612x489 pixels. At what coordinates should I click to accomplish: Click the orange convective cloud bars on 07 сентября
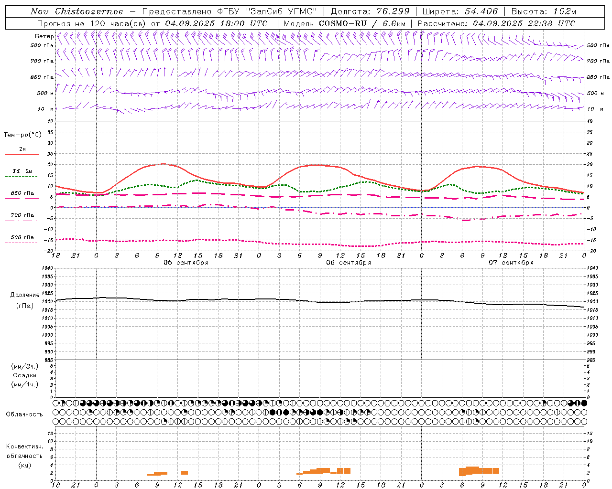point(479,471)
